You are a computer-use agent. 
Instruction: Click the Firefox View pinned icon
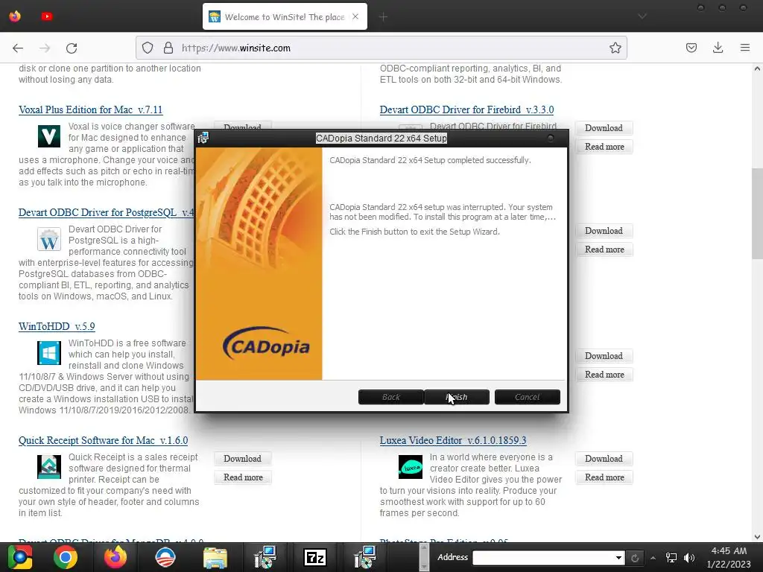tap(15, 16)
